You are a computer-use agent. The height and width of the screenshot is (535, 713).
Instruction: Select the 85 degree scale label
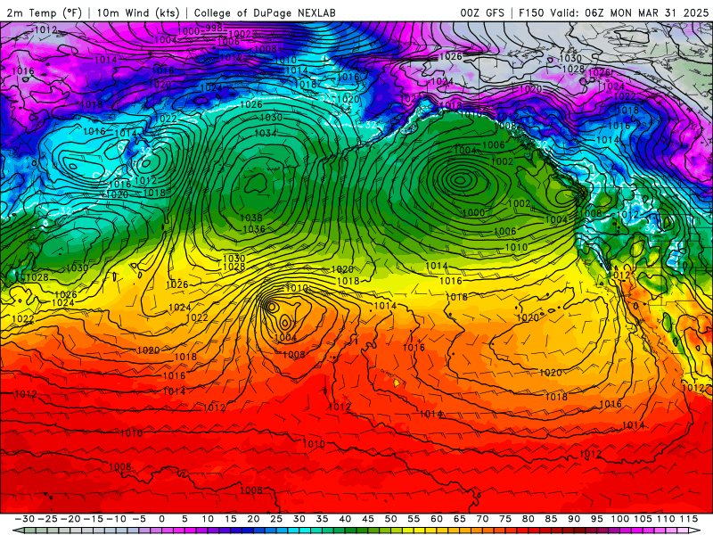[x=551, y=519]
